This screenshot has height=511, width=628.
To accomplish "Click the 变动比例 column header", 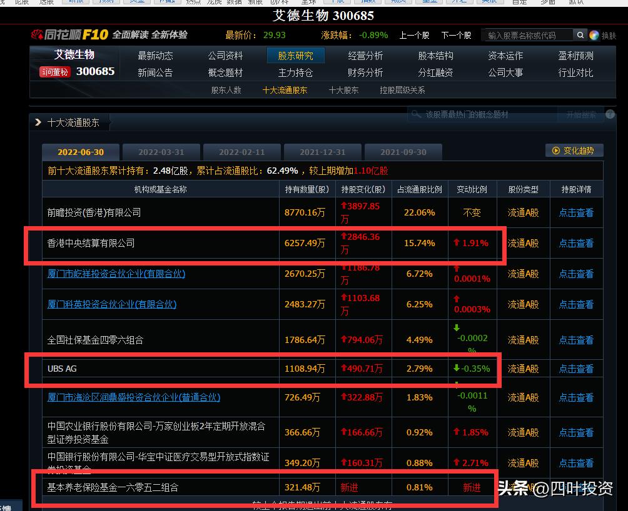I will click(x=472, y=189).
